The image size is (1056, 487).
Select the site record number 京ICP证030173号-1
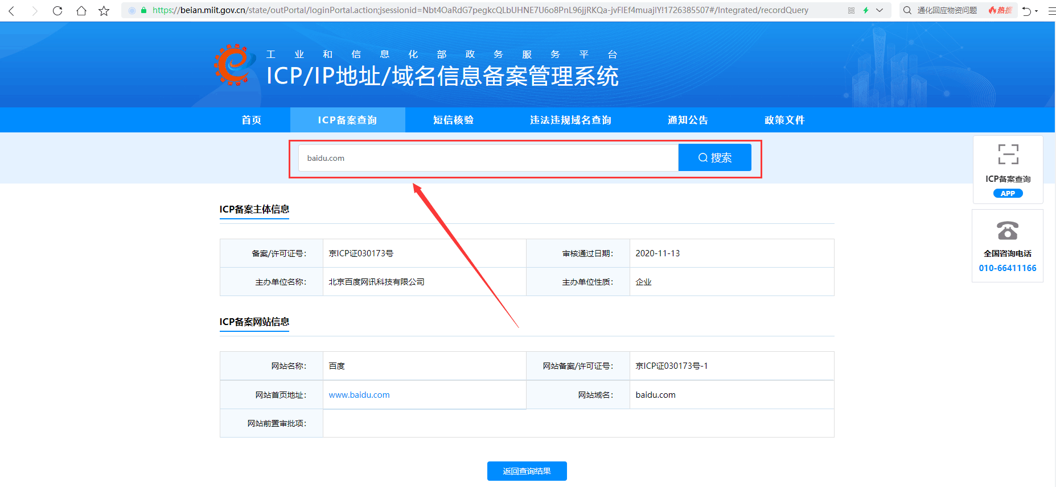coord(672,366)
